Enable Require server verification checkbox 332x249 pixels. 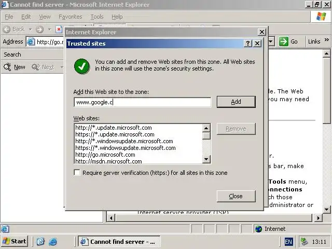pos(77,173)
